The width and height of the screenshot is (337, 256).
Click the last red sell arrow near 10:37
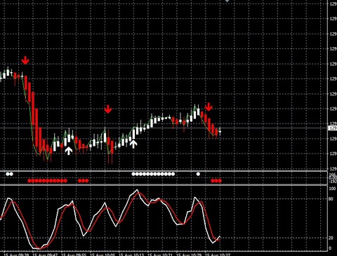coord(209,107)
